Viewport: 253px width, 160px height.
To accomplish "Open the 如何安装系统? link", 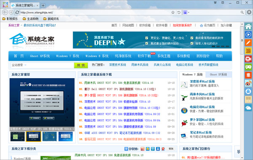I will pyautogui.click(x=182, y=25).
